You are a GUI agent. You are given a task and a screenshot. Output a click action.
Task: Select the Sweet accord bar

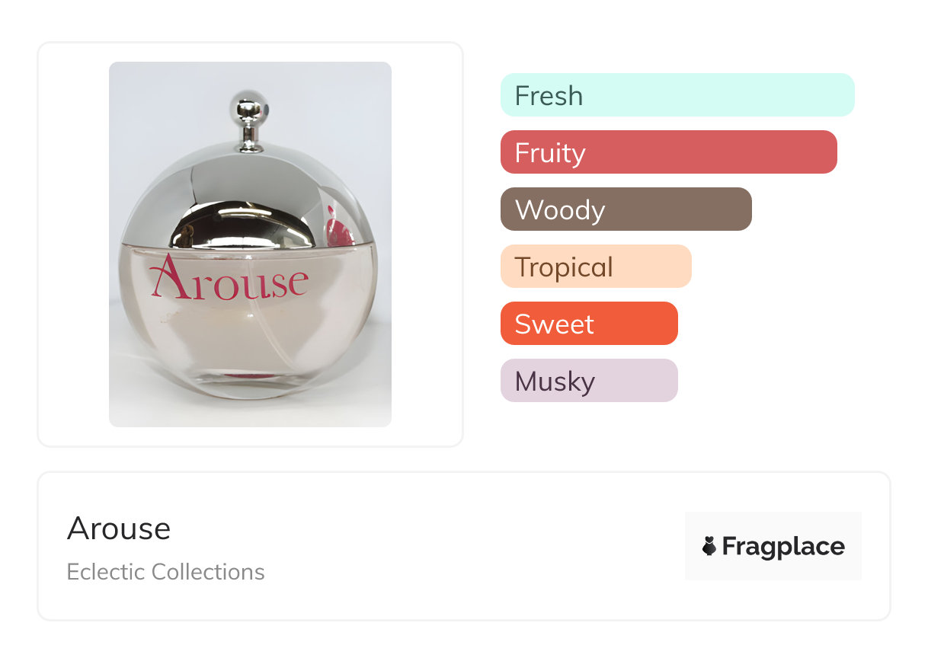(x=589, y=324)
